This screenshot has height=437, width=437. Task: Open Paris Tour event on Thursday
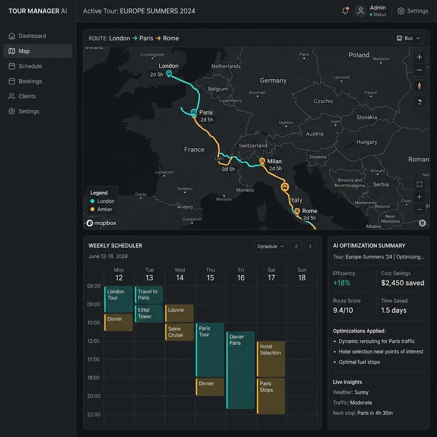point(210,350)
